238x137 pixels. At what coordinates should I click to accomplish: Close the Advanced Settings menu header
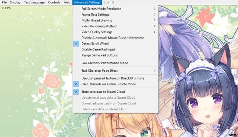click(87, 3)
